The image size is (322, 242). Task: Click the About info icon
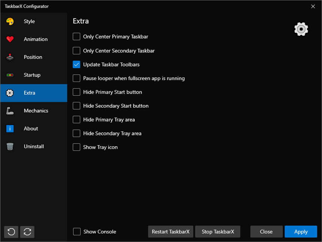click(x=10, y=129)
